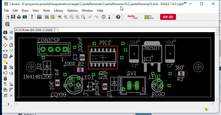
Task: Open grid settings icon
Action: (7, 24)
